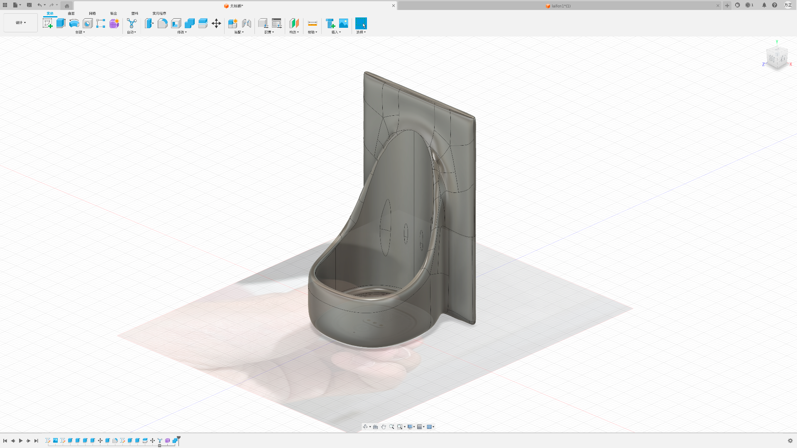Click the Redo arrow
The width and height of the screenshot is (797, 448).
click(x=51, y=5)
